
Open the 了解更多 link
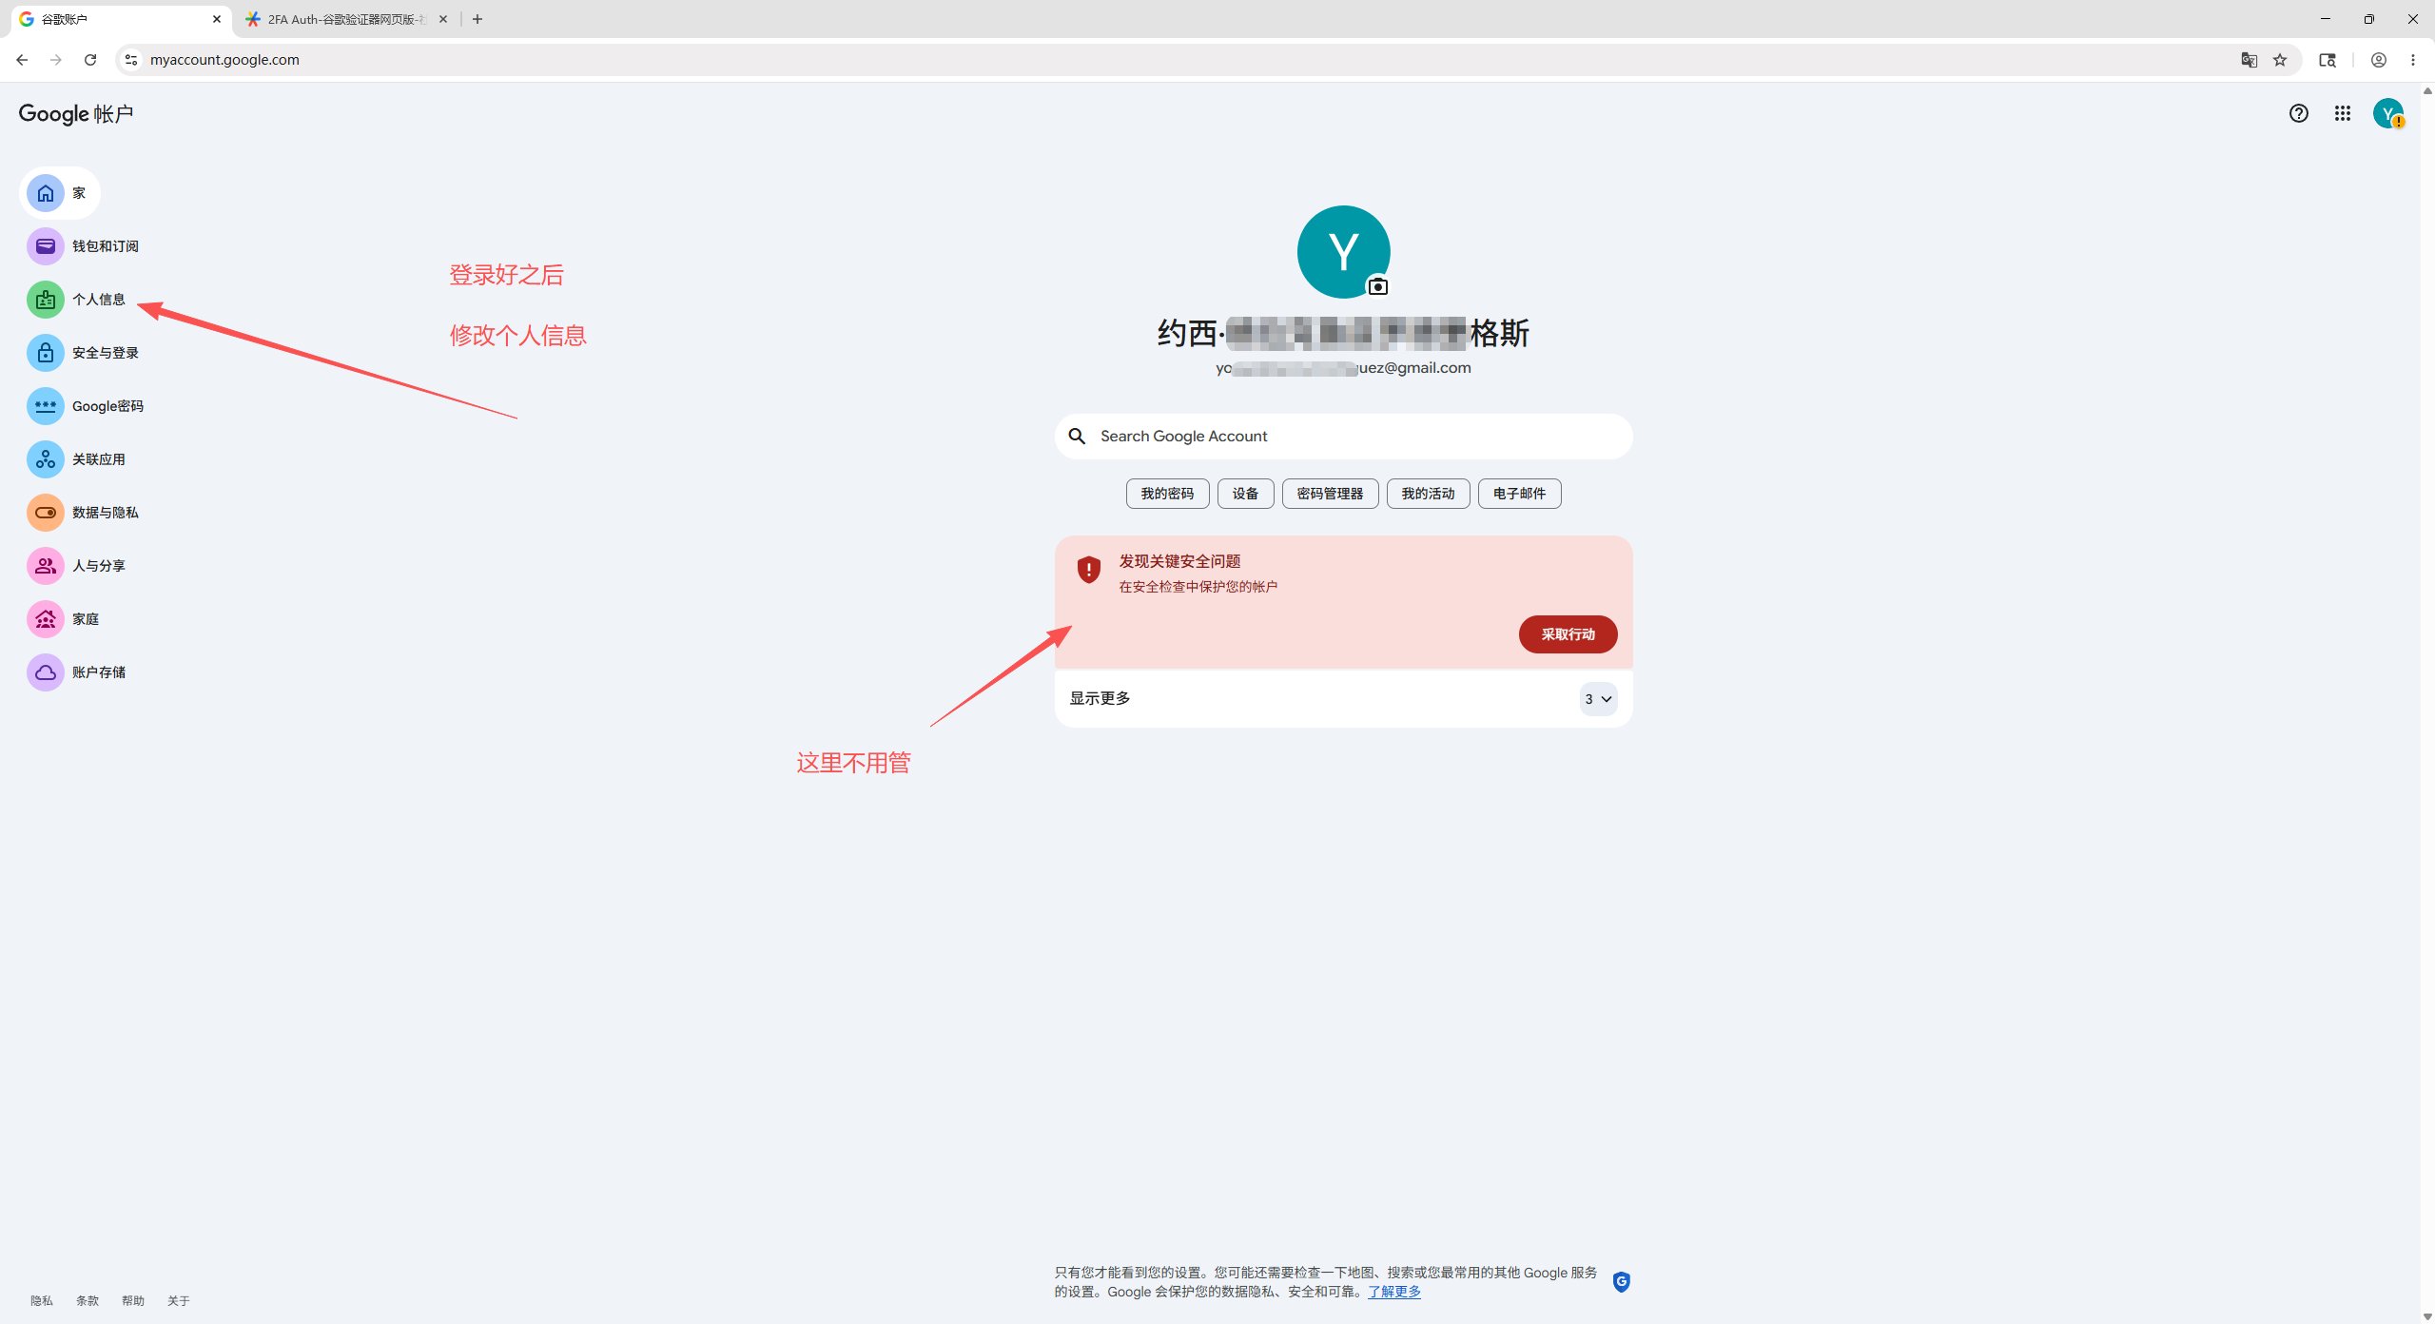coord(1394,1292)
